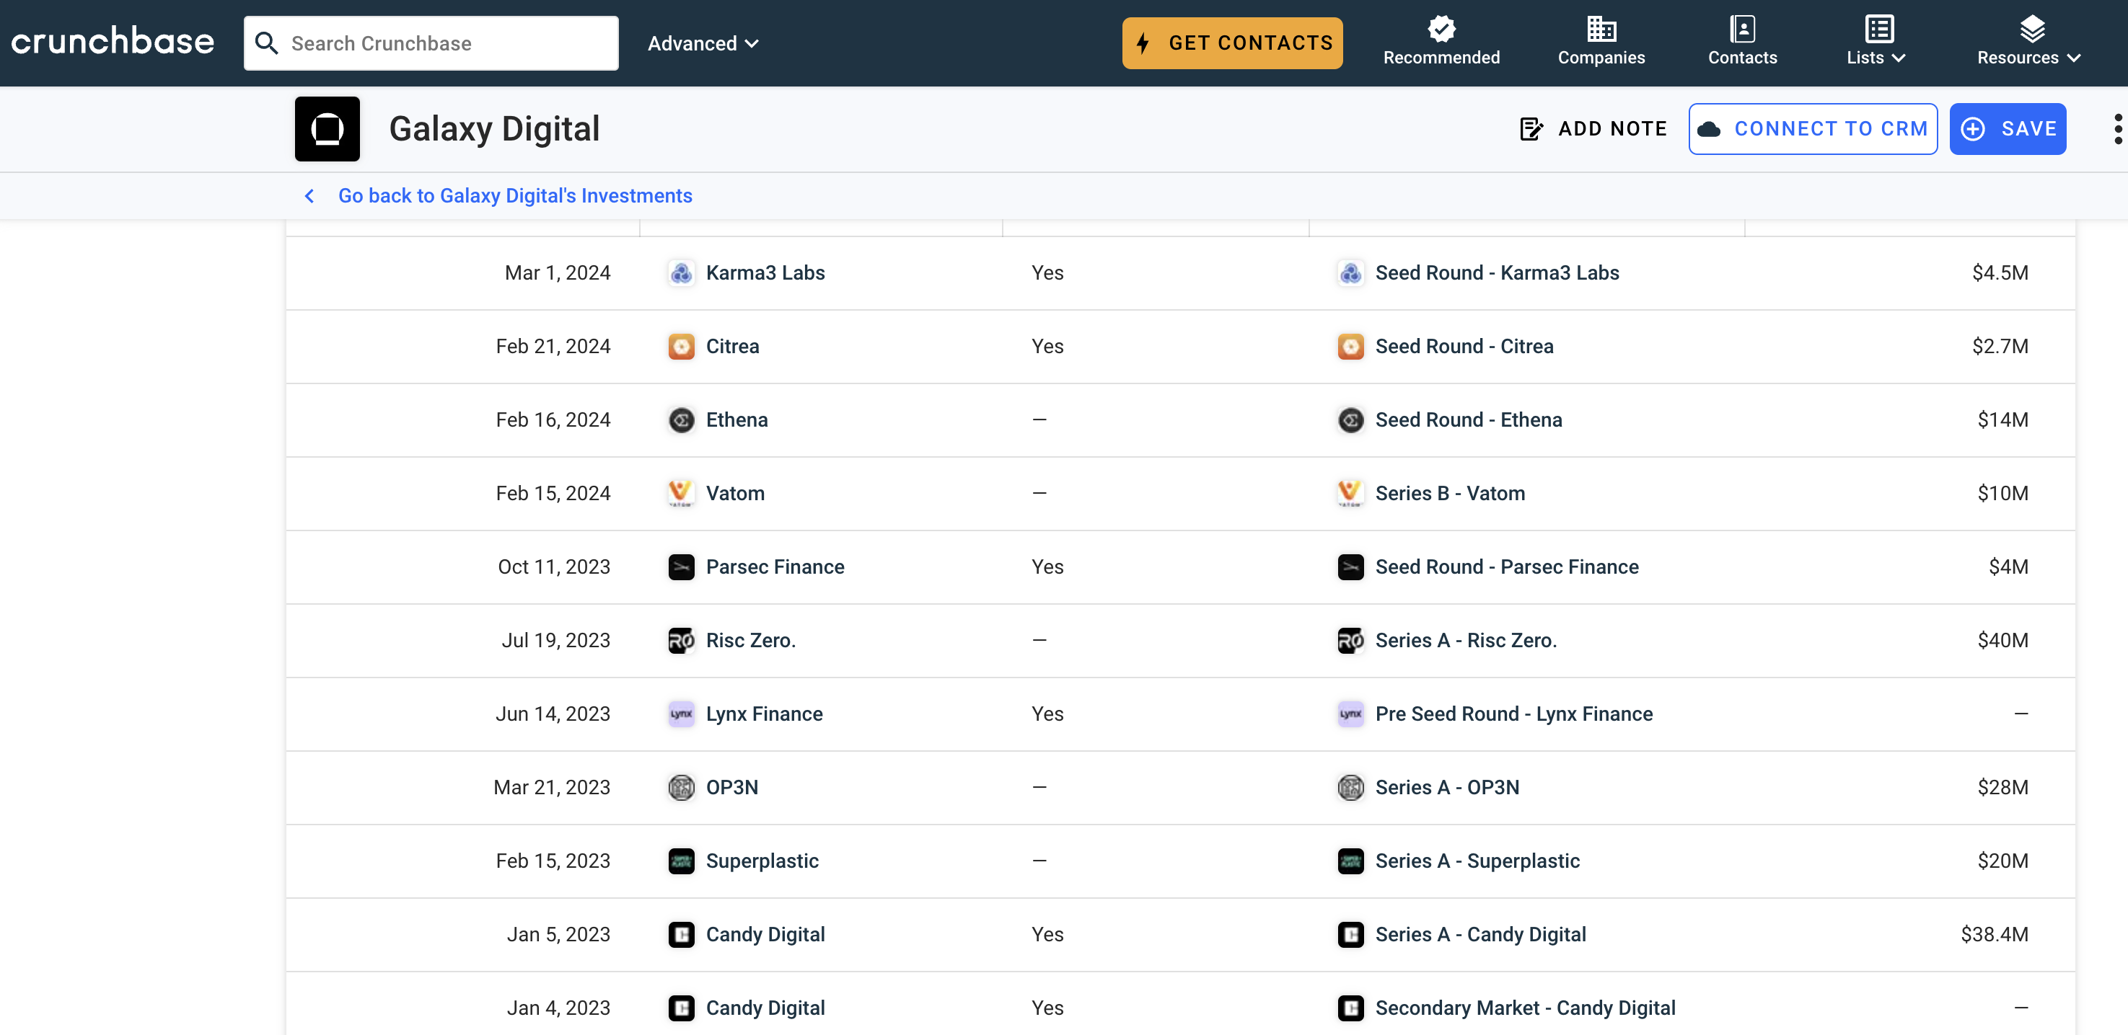Click the Crunchbase logo
The image size is (2128, 1035).
click(x=113, y=42)
